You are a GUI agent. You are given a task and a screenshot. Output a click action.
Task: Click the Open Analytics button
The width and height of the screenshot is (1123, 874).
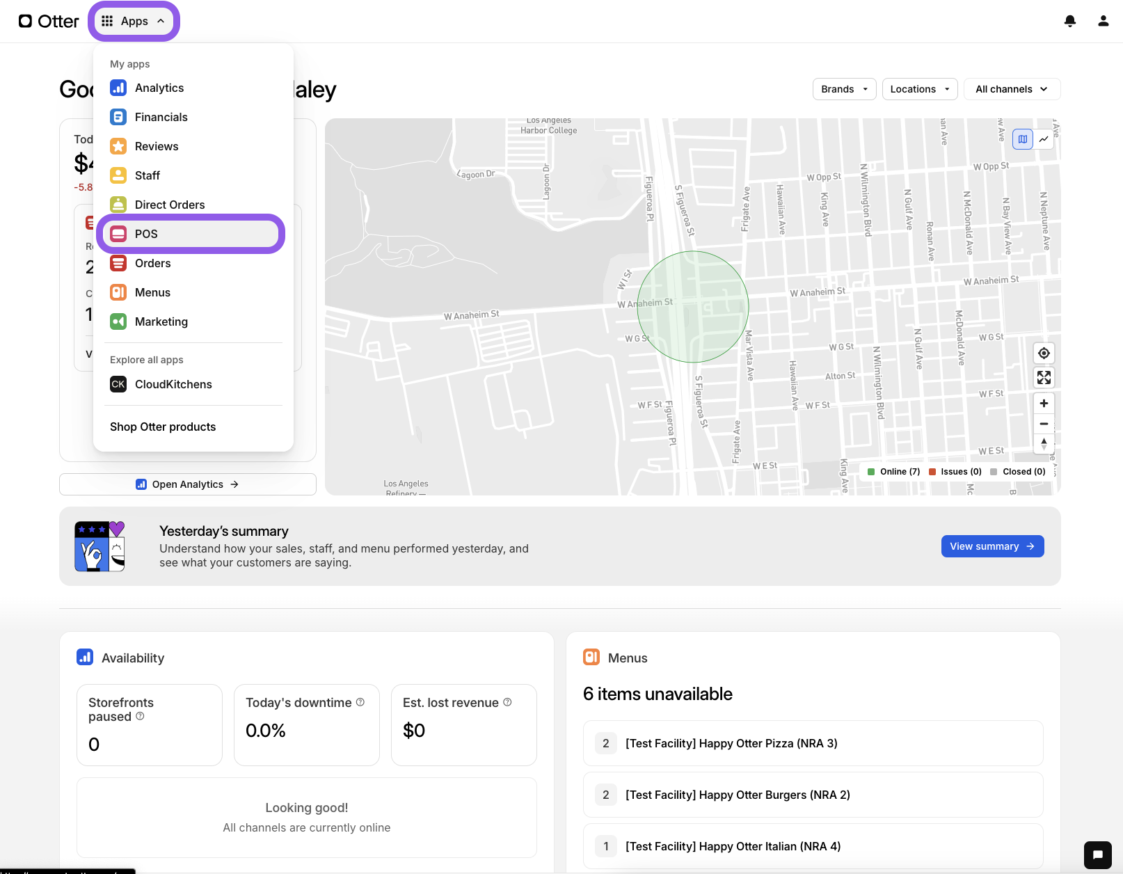(x=188, y=484)
